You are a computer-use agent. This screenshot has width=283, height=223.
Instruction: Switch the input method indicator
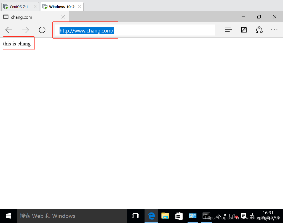click(252, 216)
